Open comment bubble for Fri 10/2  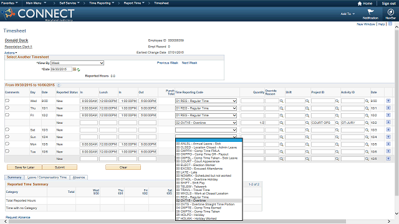tap(7, 114)
